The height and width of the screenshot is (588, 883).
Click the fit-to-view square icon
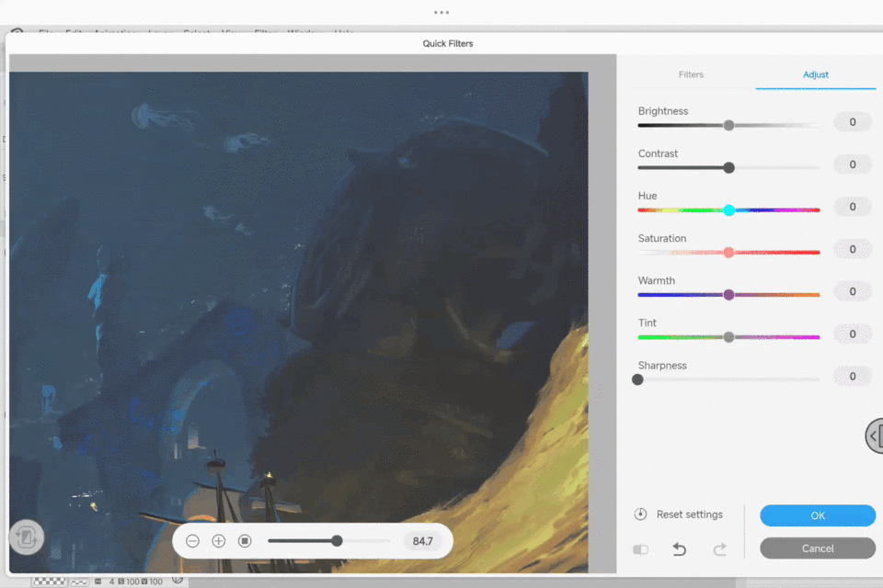[x=245, y=541]
